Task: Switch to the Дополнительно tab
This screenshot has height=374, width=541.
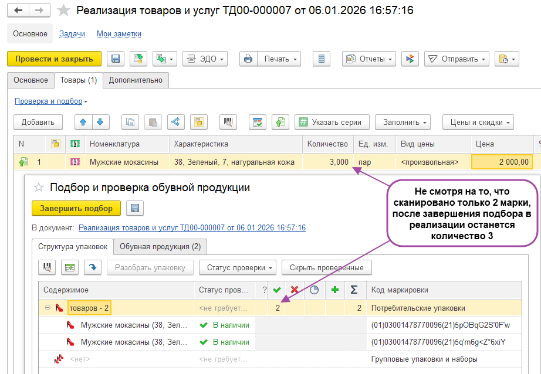Action: [136, 80]
